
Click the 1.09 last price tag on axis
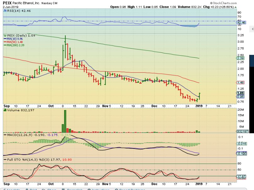pyautogui.click(x=240, y=93)
